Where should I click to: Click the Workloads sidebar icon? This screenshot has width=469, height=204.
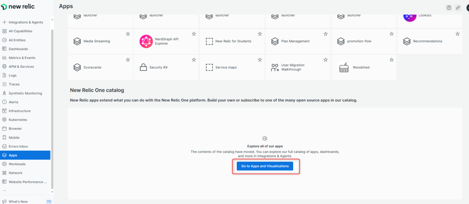point(4,164)
